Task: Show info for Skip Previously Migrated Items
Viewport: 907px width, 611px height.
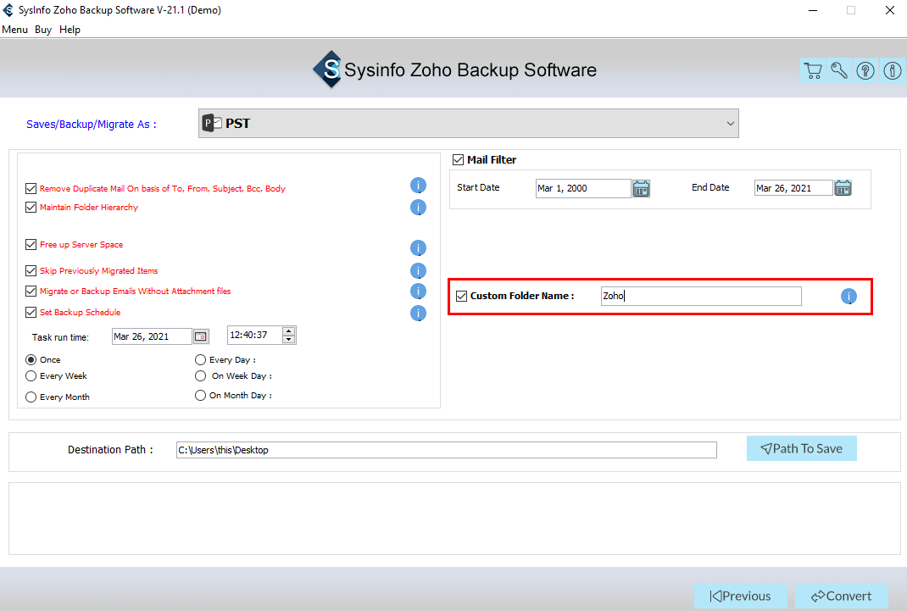Action: (418, 270)
